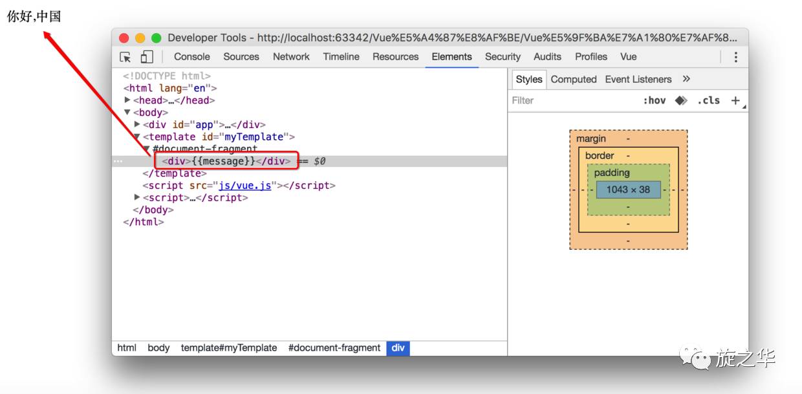Activate the inspect element picker icon
The height and width of the screenshot is (394, 802).
125,57
